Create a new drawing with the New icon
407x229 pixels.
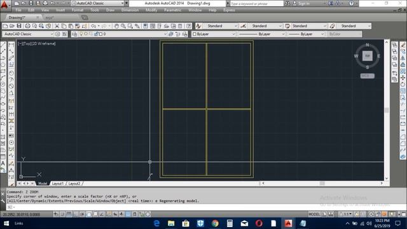coord(5,26)
